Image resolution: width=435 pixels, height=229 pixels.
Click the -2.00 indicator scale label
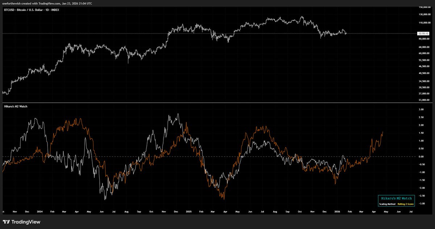click(421, 188)
